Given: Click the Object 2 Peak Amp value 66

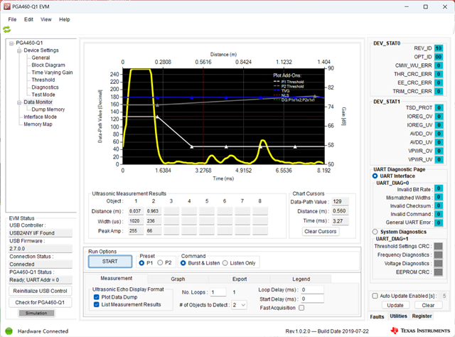Looking at the screenshot, I should (154, 231).
